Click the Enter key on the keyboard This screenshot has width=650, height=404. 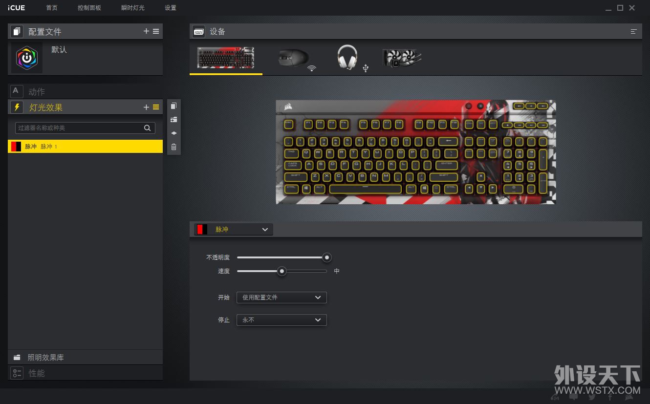point(447,165)
